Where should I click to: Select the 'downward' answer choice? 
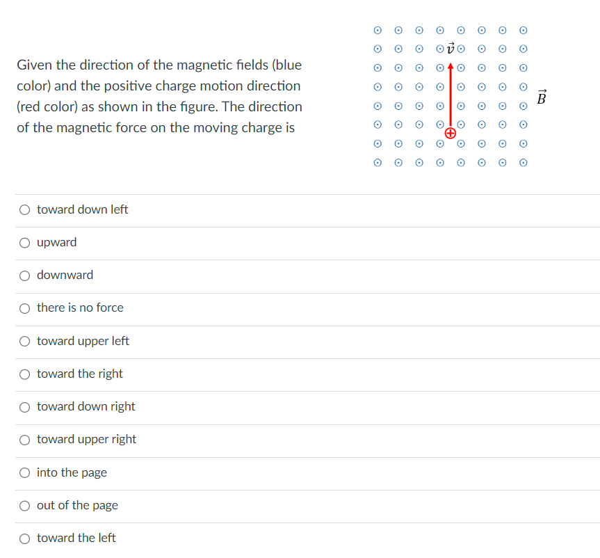(x=24, y=275)
